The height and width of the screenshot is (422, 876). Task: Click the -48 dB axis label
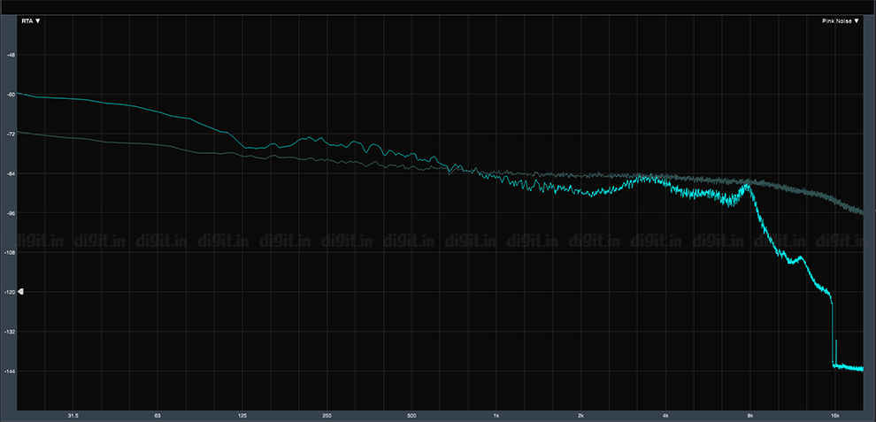[x=12, y=55]
